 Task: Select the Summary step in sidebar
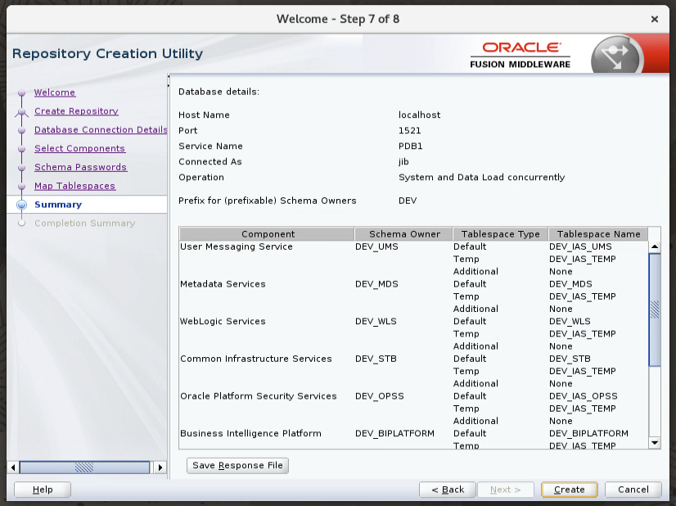58,205
